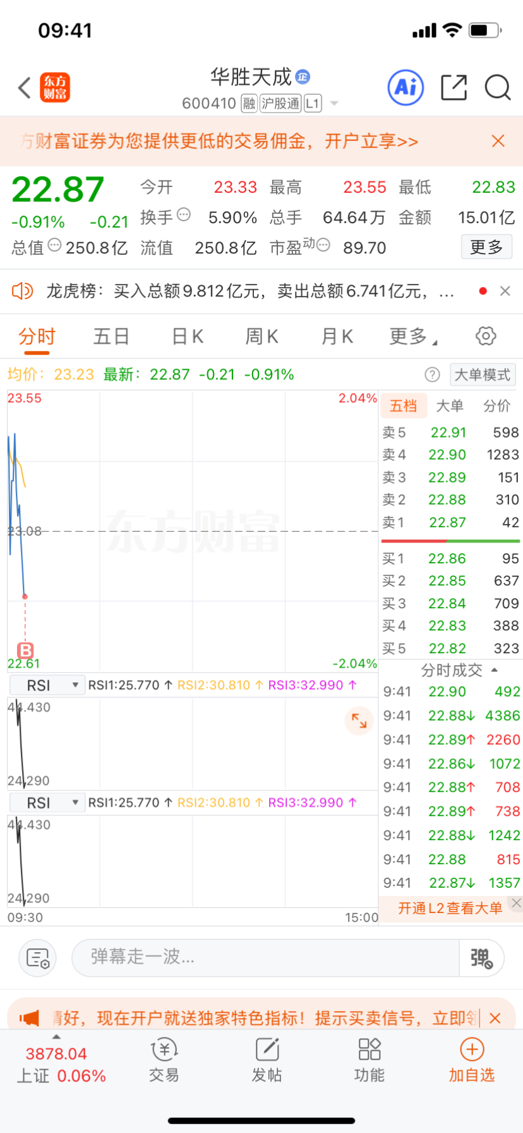
Task: Collapse the 分时成交 list header
Action: click(459, 670)
